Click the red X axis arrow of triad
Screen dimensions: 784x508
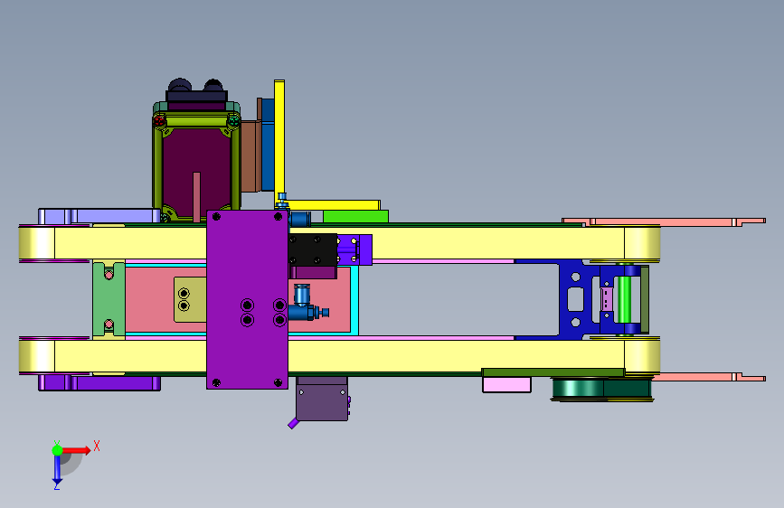click(76, 450)
